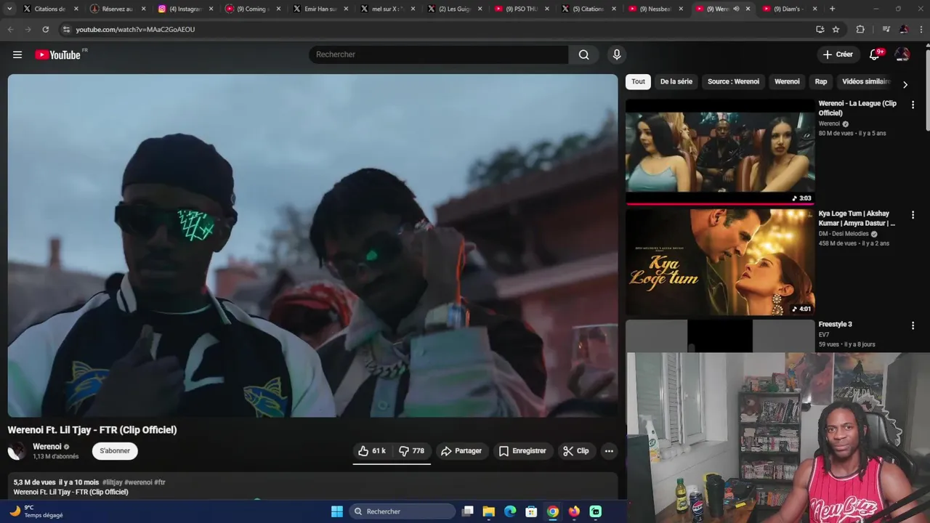Dislike the video with thumbs down
930x523 pixels.
click(412, 451)
